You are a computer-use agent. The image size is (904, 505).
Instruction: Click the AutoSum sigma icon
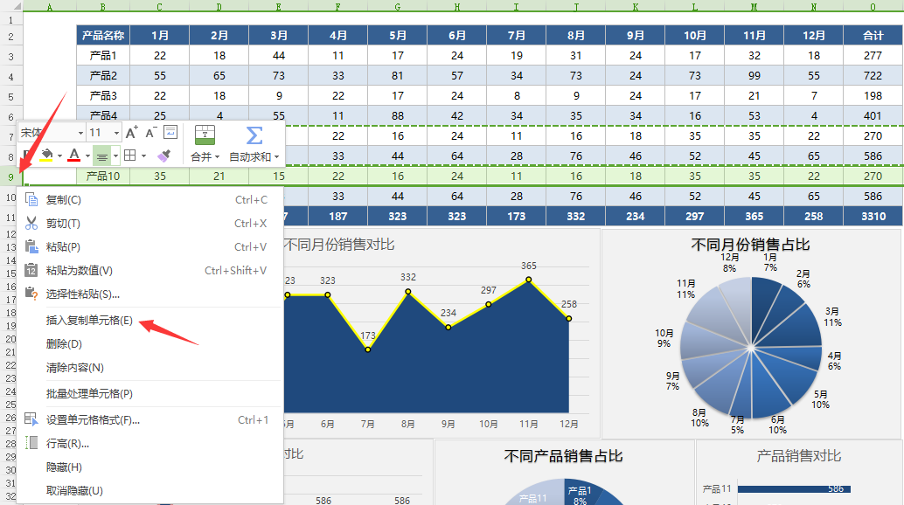(x=254, y=136)
